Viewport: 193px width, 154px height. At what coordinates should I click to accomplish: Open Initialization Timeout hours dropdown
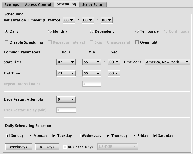click(69, 20)
